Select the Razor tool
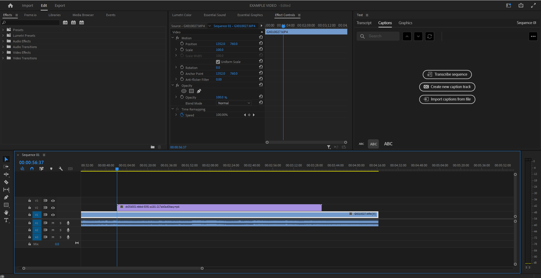 coord(6,182)
